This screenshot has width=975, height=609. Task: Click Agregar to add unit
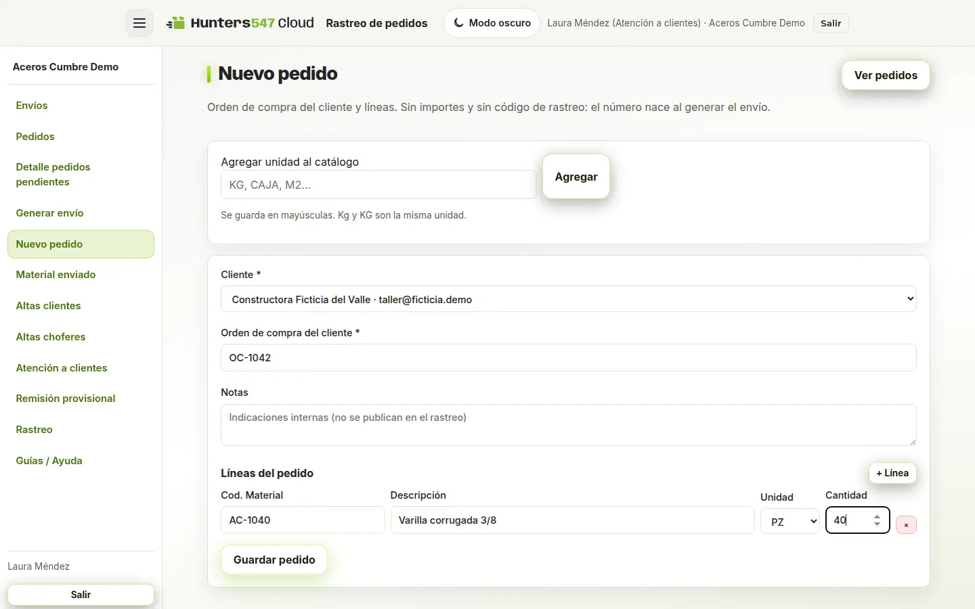click(x=576, y=177)
